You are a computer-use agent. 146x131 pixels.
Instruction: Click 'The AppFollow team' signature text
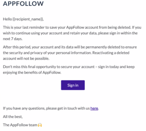[x=20, y=125]
